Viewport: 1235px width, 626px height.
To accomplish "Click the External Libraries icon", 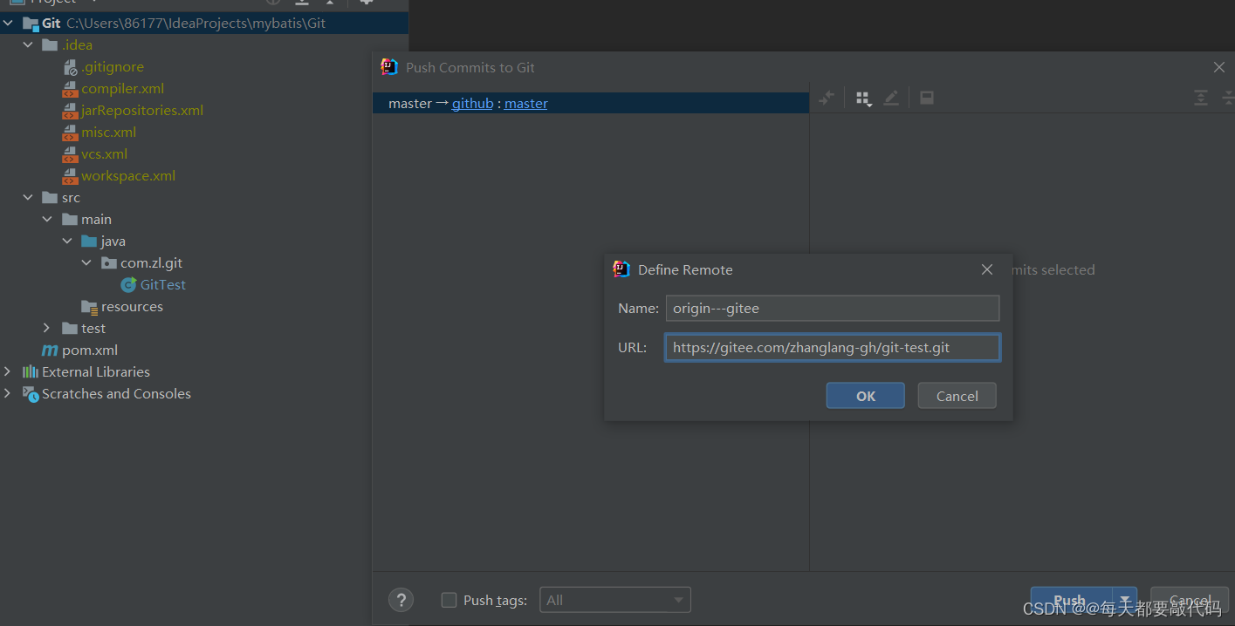I will click(x=31, y=372).
